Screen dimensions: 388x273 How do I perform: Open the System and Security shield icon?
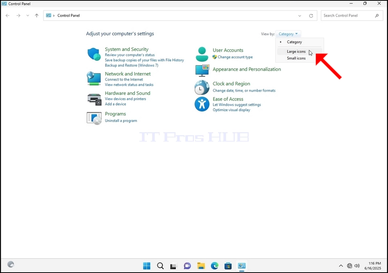click(x=94, y=54)
